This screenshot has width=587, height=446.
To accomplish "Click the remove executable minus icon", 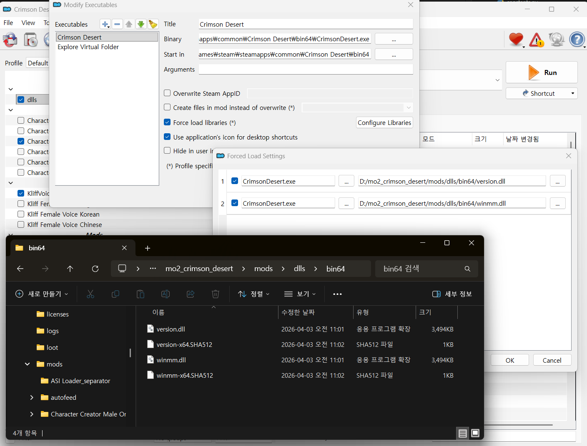I will [117, 24].
